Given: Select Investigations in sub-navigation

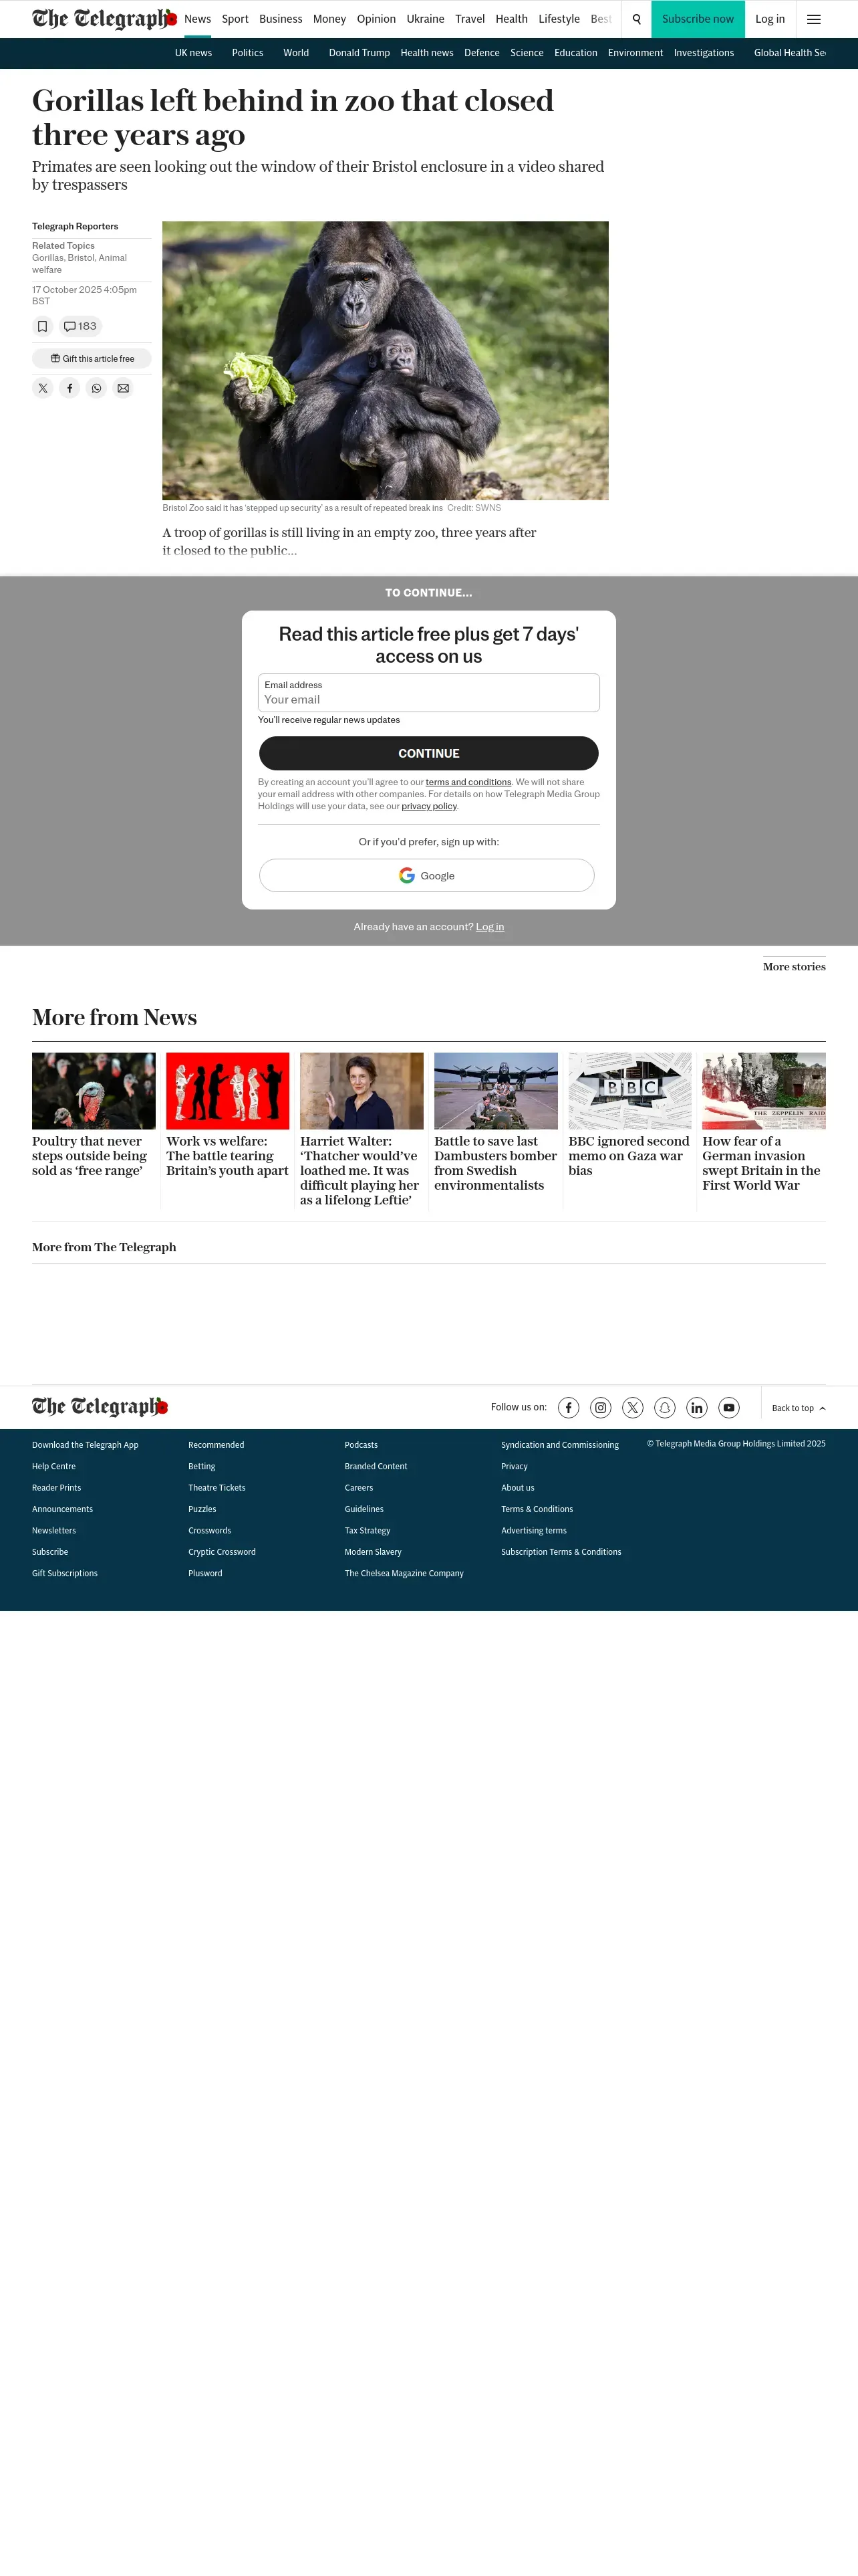Looking at the screenshot, I should [704, 53].
